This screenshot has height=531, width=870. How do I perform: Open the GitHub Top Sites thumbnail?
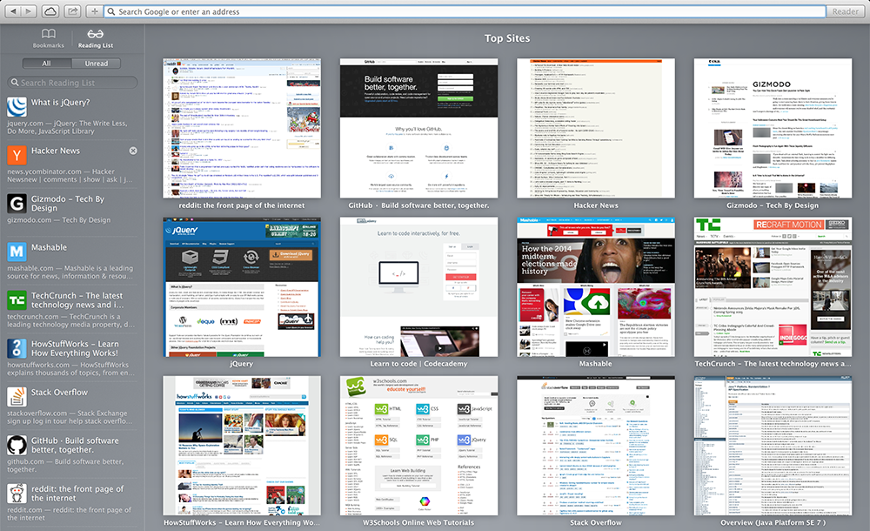pyautogui.click(x=419, y=128)
